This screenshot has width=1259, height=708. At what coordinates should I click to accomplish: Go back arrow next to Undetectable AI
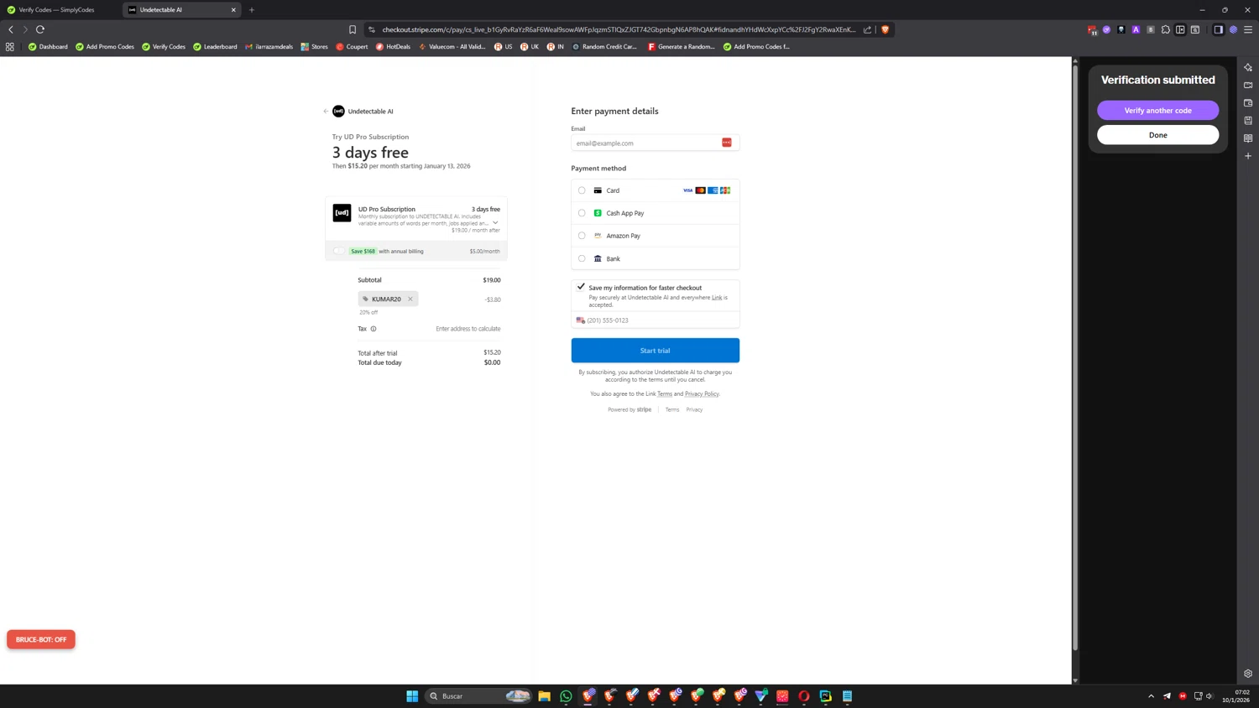pyautogui.click(x=326, y=111)
